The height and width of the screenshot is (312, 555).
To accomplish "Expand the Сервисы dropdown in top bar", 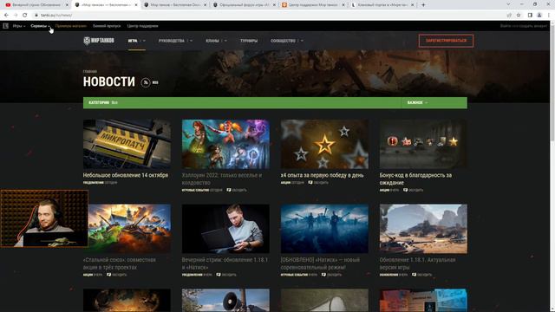I will 40,26.
